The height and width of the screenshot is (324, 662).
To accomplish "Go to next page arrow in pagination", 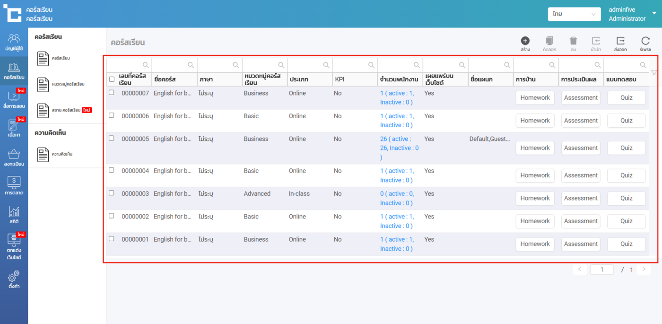I will coord(644,270).
